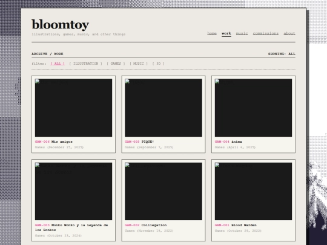Click the bloomtoy site logo
The image size is (327, 245).
[x=61, y=25]
